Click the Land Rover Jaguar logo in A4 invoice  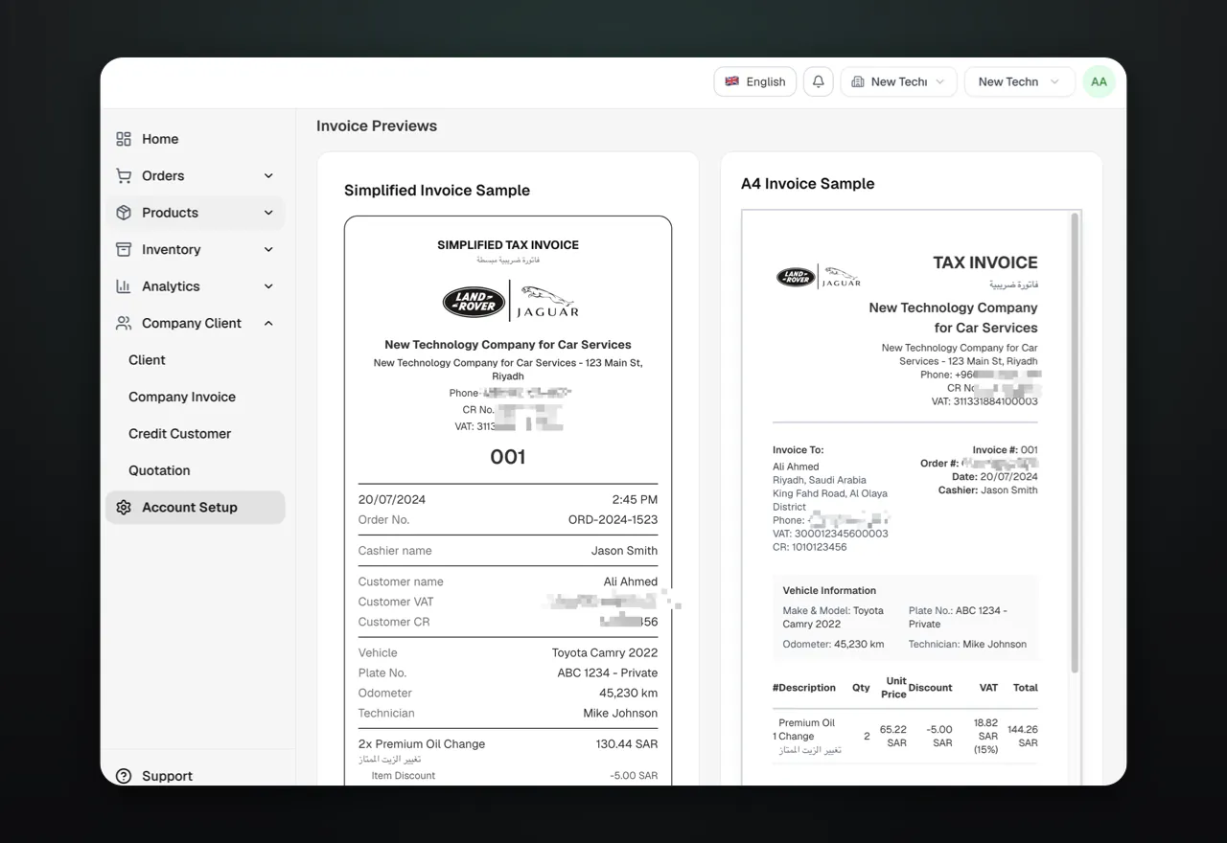[x=818, y=277]
